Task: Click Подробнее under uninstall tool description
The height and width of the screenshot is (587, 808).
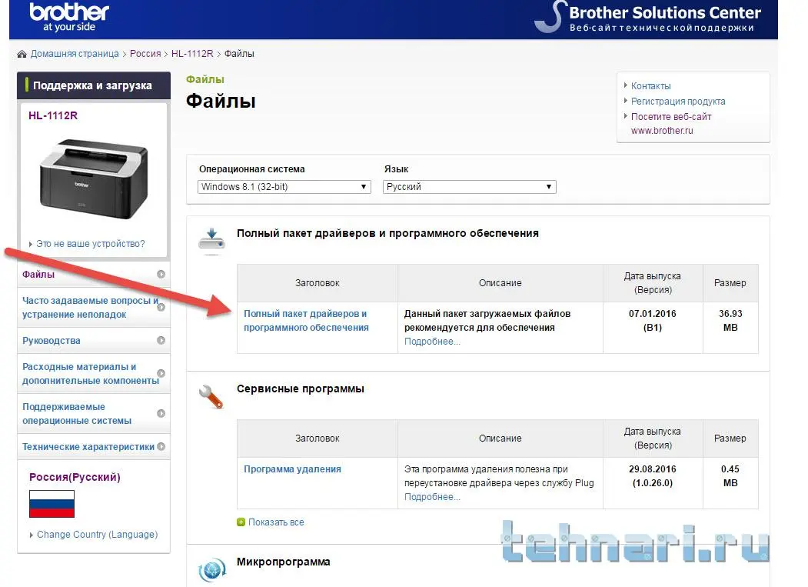Action: [x=432, y=497]
